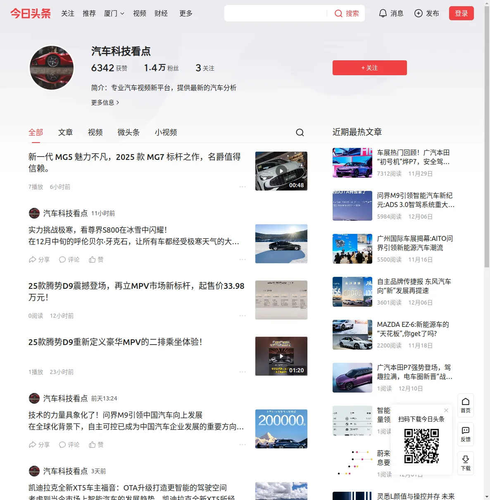The image size is (490, 500).
Task: Open the 200000 问界M9 thumbnail
Action: (281, 429)
